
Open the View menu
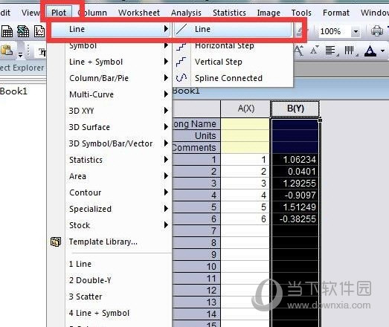pyautogui.click(x=30, y=13)
